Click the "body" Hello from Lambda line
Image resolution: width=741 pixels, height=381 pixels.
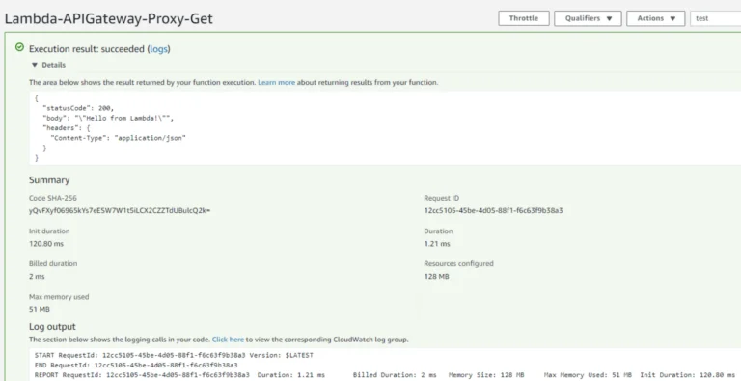(108, 119)
